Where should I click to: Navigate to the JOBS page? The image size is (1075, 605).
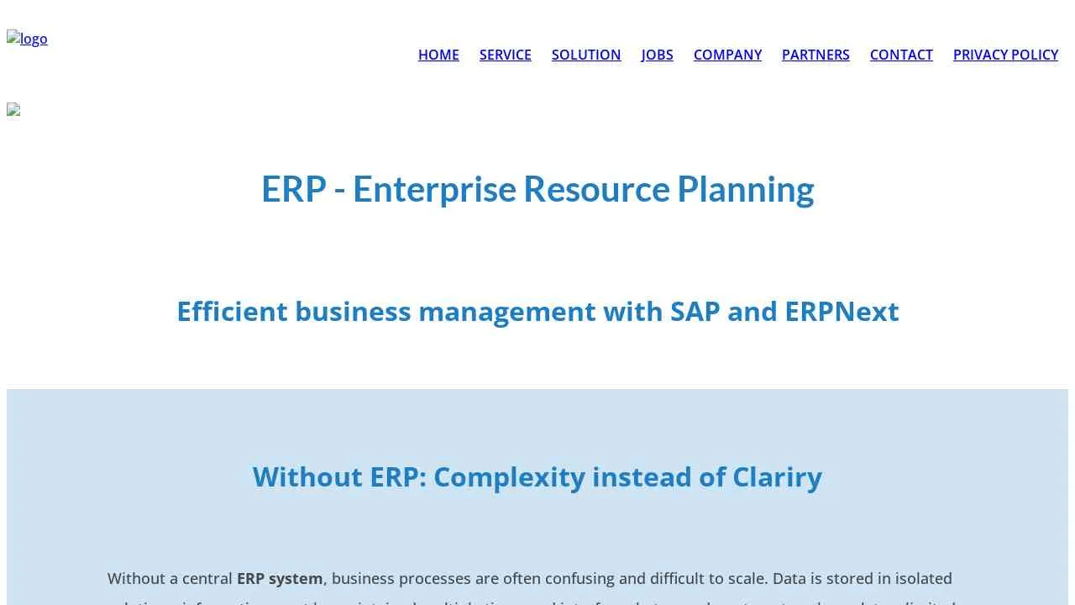point(658,55)
